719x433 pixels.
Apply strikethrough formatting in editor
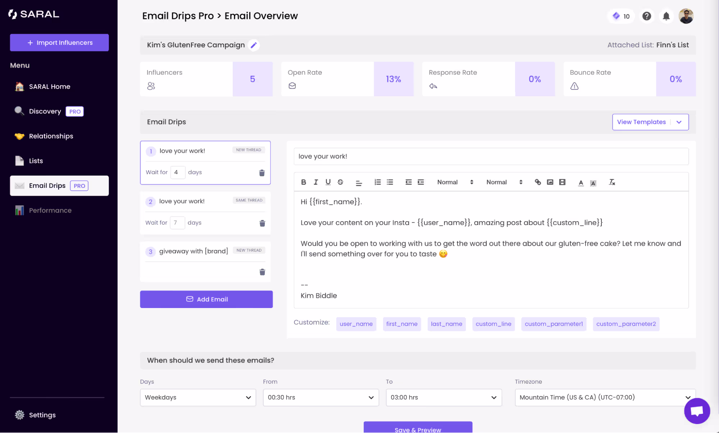click(340, 182)
